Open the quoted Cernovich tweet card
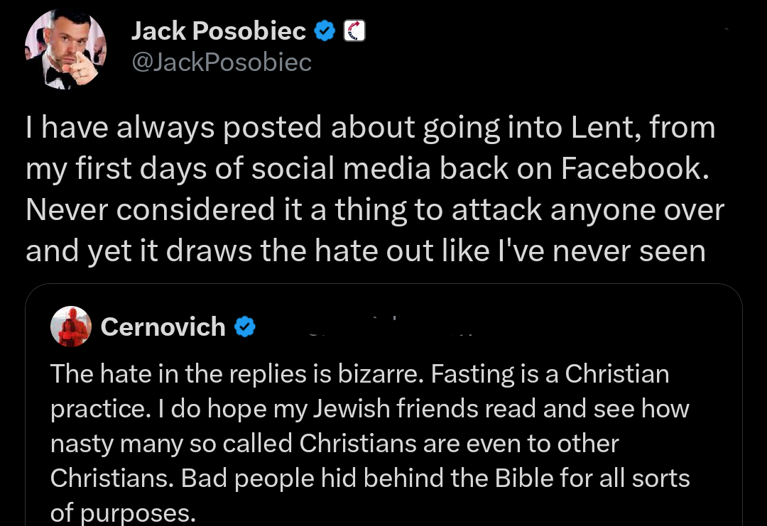767x526 pixels. pyautogui.click(x=383, y=405)
